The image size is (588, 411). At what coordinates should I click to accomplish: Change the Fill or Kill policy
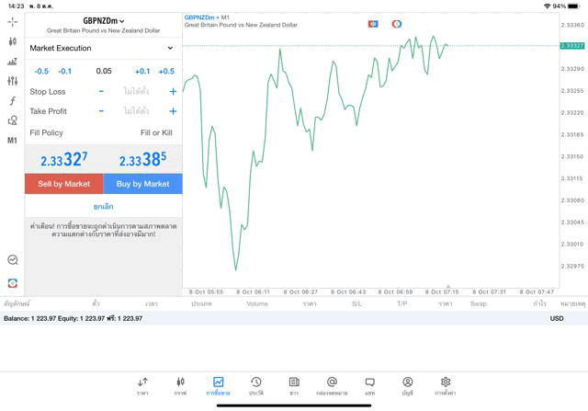pos(155,132)
